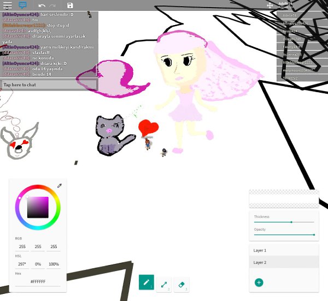Screen dimensions: 328x301
Task: Tap the chat input box
Action: (x=49, y=85)
